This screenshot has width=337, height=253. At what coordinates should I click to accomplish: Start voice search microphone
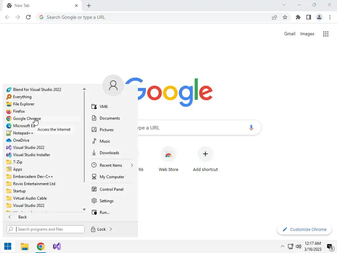251,127
